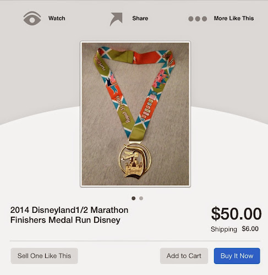Click the 2014 Disneyland Marathon listing title

[69, 215]
